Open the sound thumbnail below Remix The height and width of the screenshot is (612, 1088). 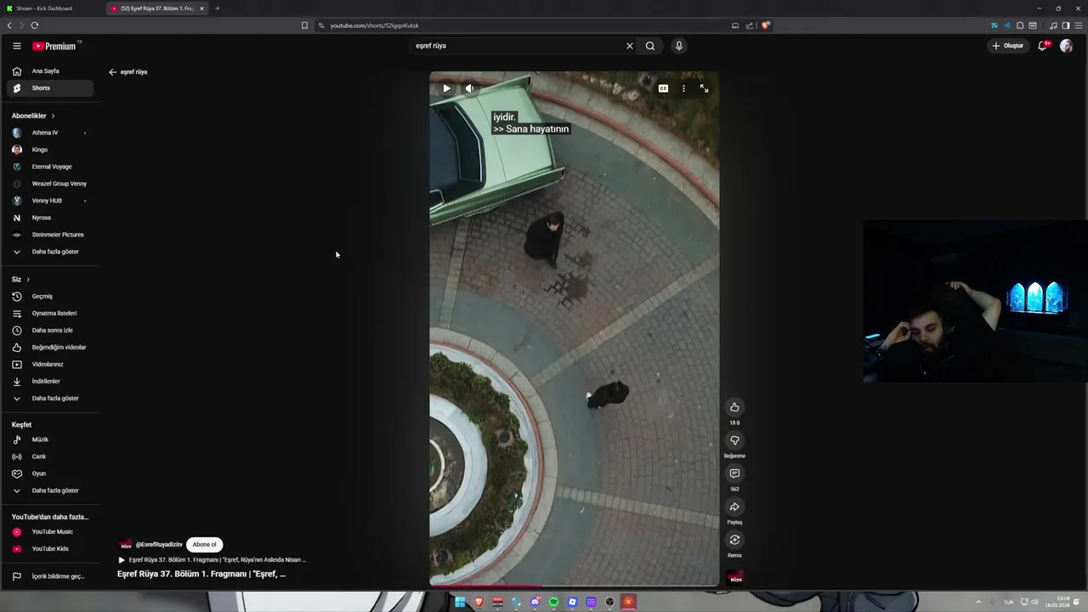735,577
